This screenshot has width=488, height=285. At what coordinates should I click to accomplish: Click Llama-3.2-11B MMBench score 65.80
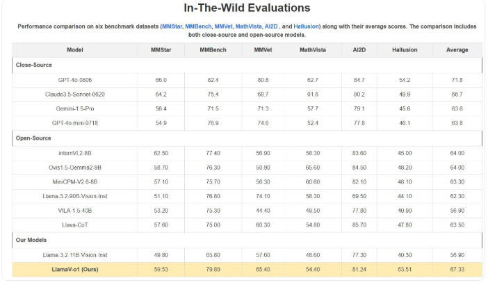[213, 255]
